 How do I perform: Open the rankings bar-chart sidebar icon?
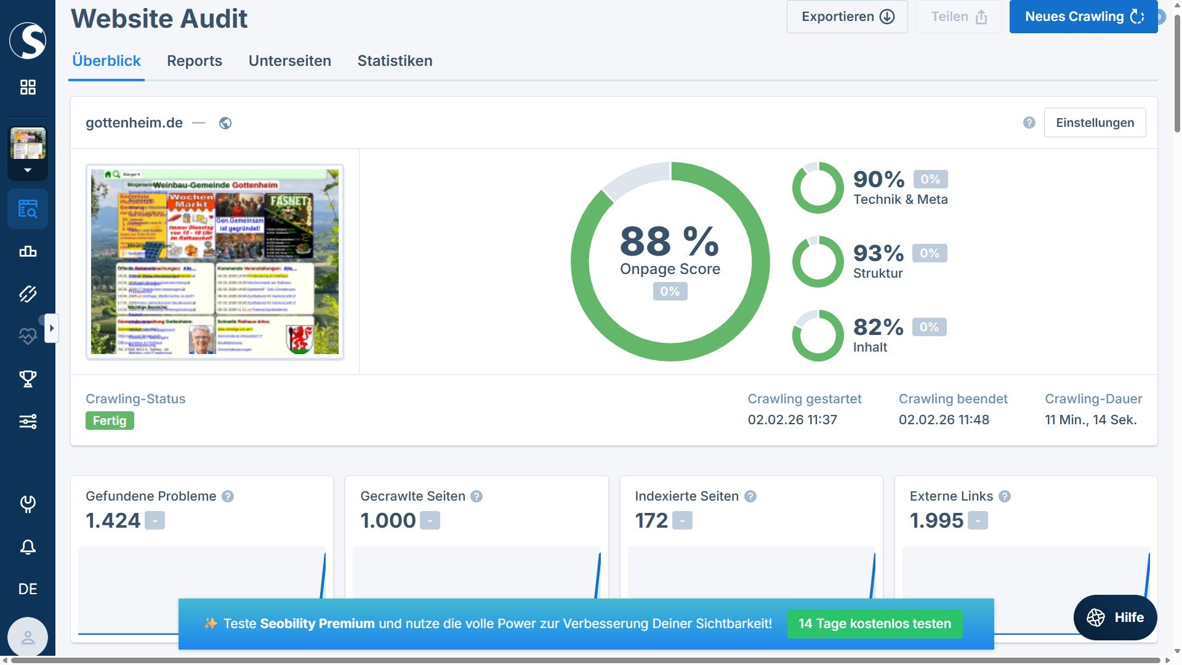pyautogui.click(x=28, y=251)
